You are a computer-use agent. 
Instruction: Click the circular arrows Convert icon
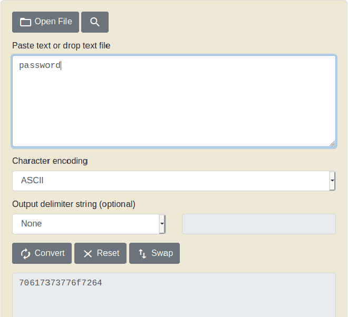point(25,254)
